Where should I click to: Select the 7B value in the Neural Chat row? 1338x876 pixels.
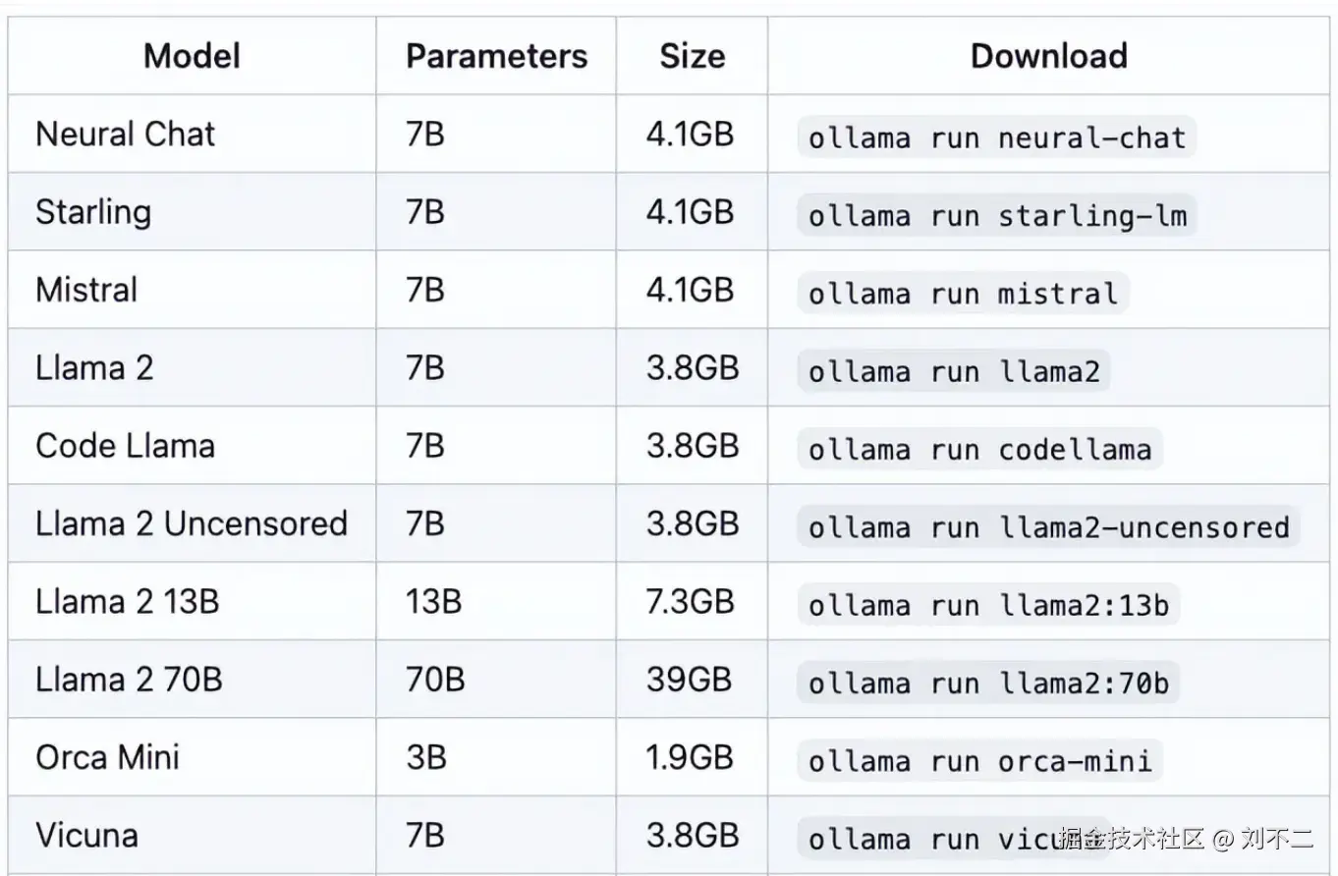tap(425, 135)
